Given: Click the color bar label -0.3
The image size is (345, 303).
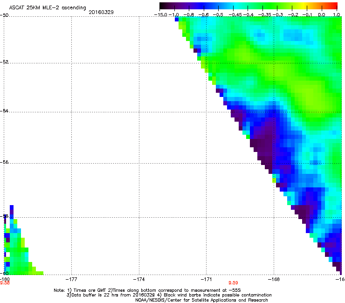Looking at the screenshot, I should point(278,15).
